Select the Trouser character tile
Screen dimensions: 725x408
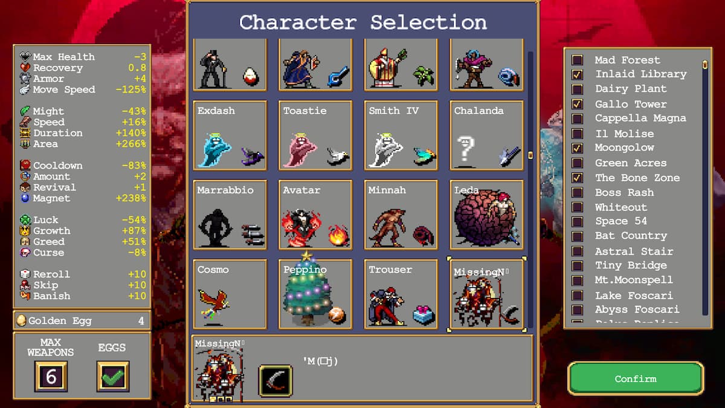(x=401, y=294)
